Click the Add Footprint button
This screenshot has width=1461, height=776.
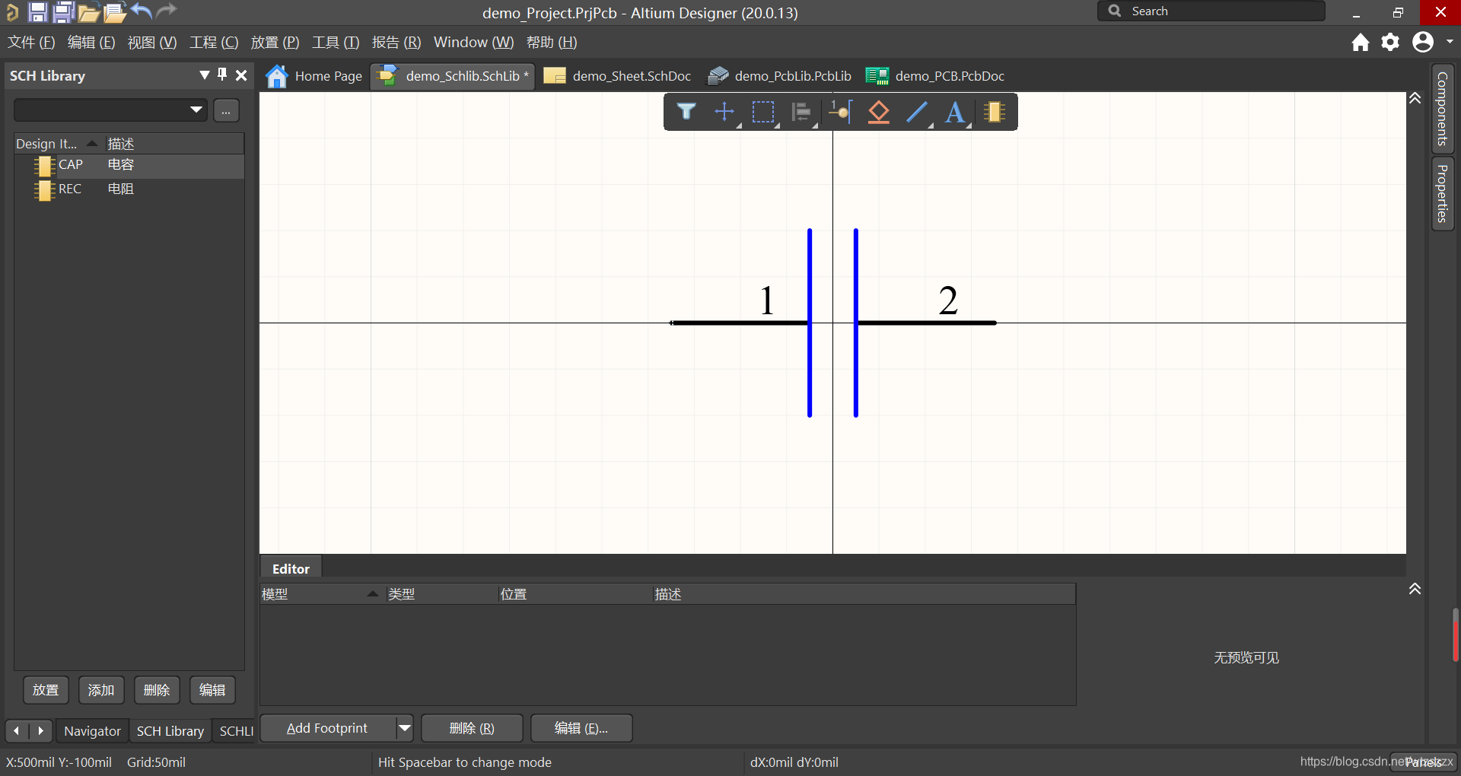(x=328, y=728)
